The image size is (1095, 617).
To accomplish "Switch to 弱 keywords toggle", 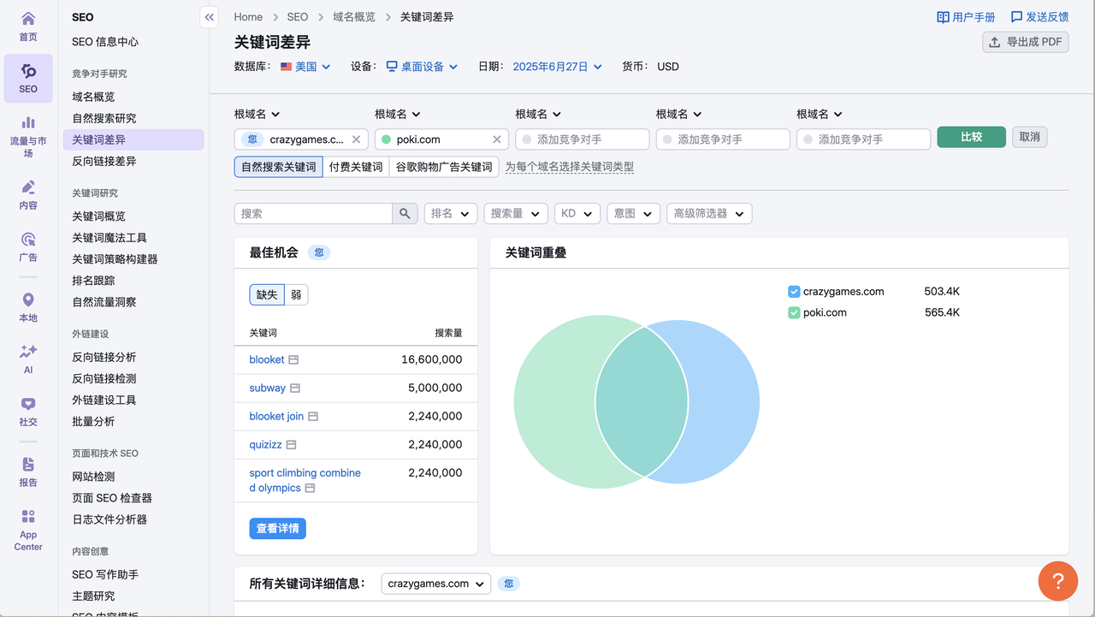I will point(296,295).
